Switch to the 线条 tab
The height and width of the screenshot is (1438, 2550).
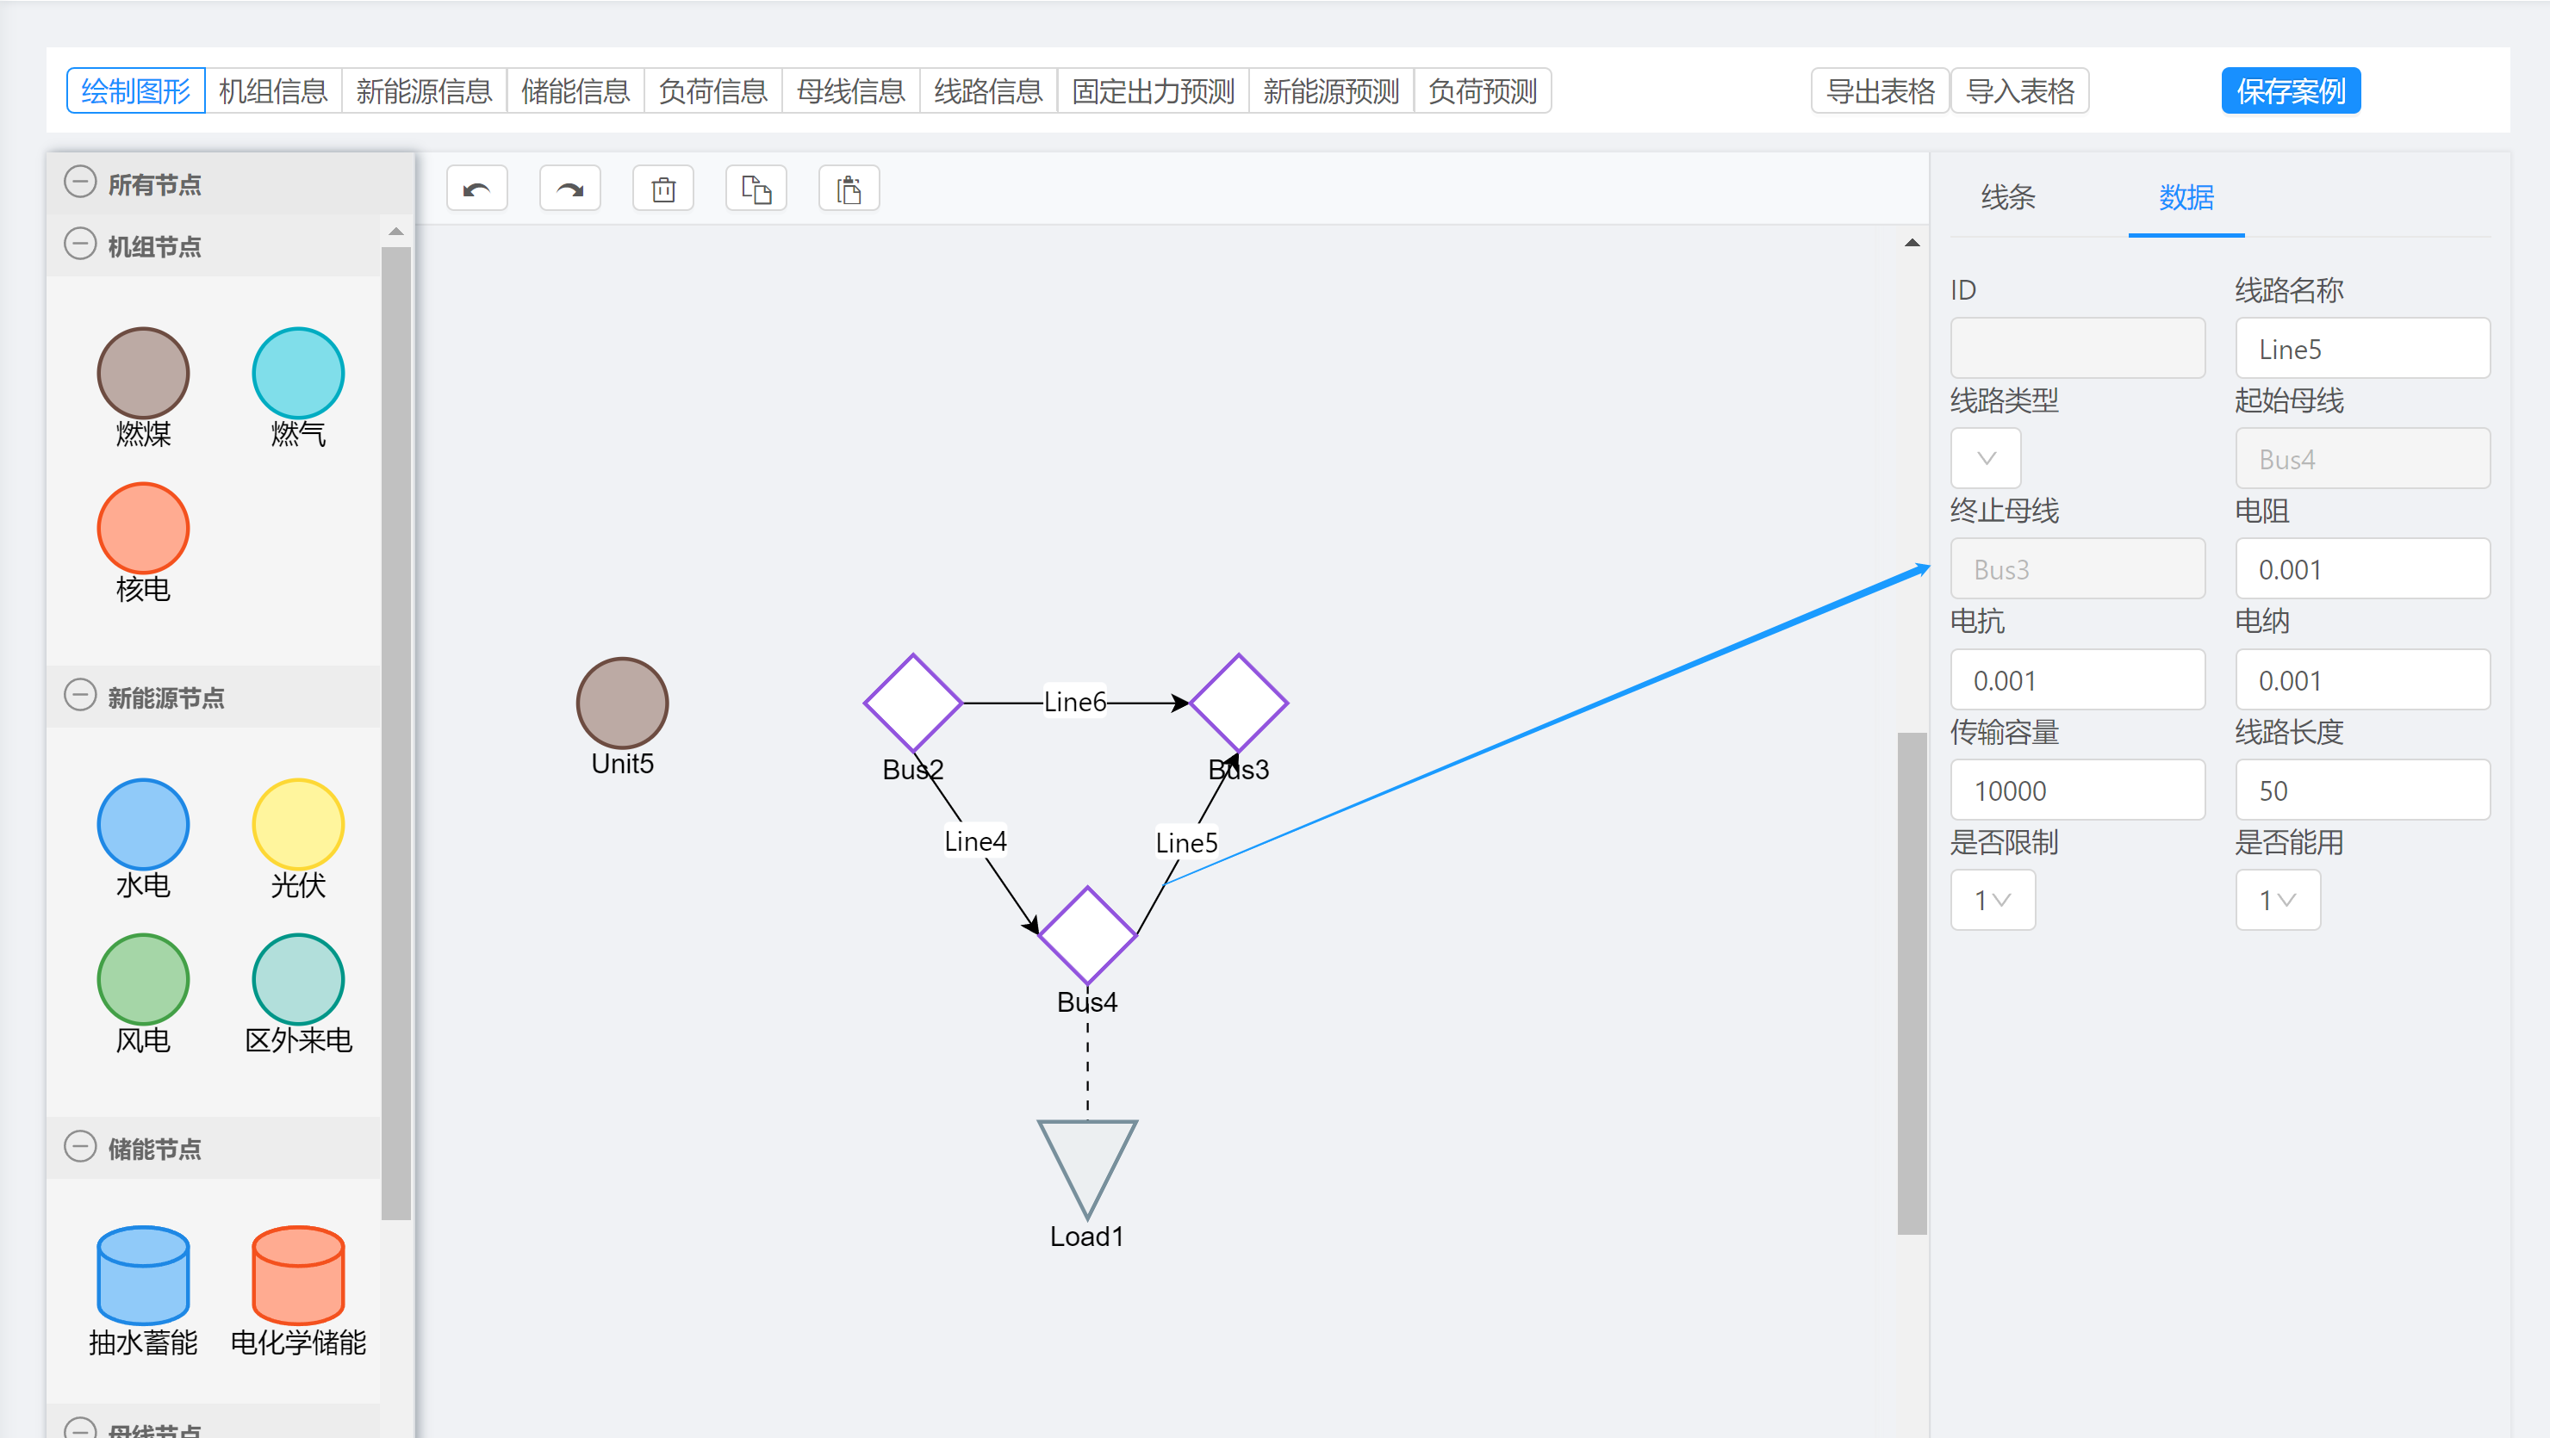click(2007, 197)
